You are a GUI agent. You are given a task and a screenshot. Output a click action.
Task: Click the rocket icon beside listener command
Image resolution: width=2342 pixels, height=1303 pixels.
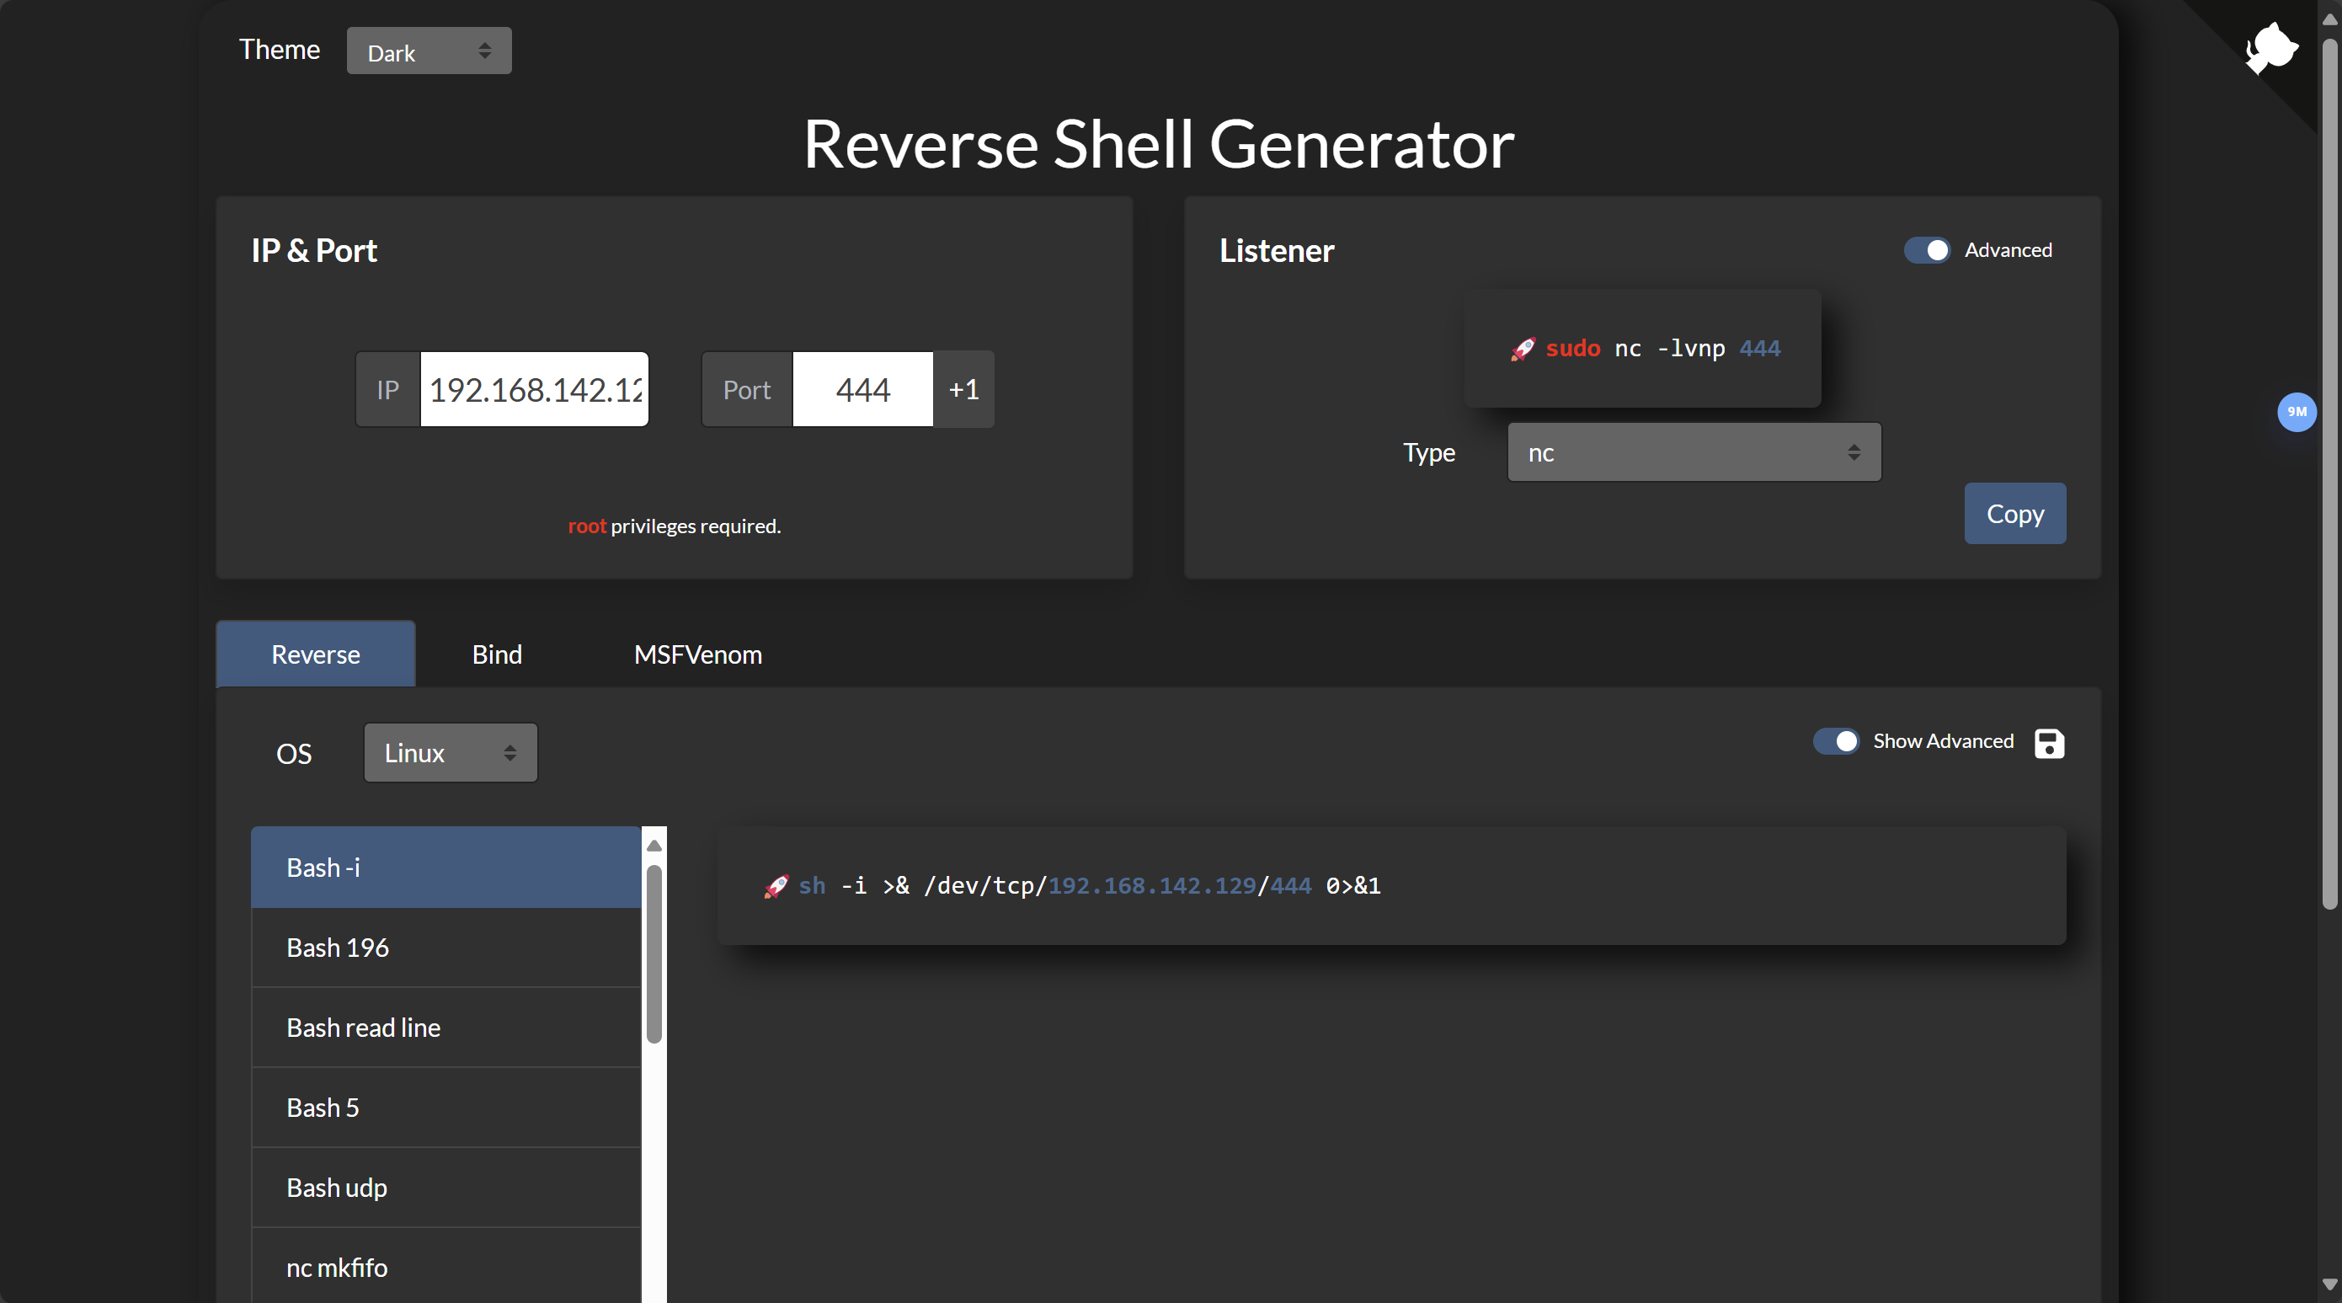1522,350
